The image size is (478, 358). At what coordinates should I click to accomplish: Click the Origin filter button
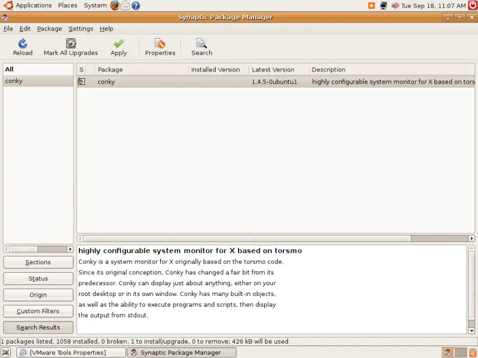tap(38, 295)
